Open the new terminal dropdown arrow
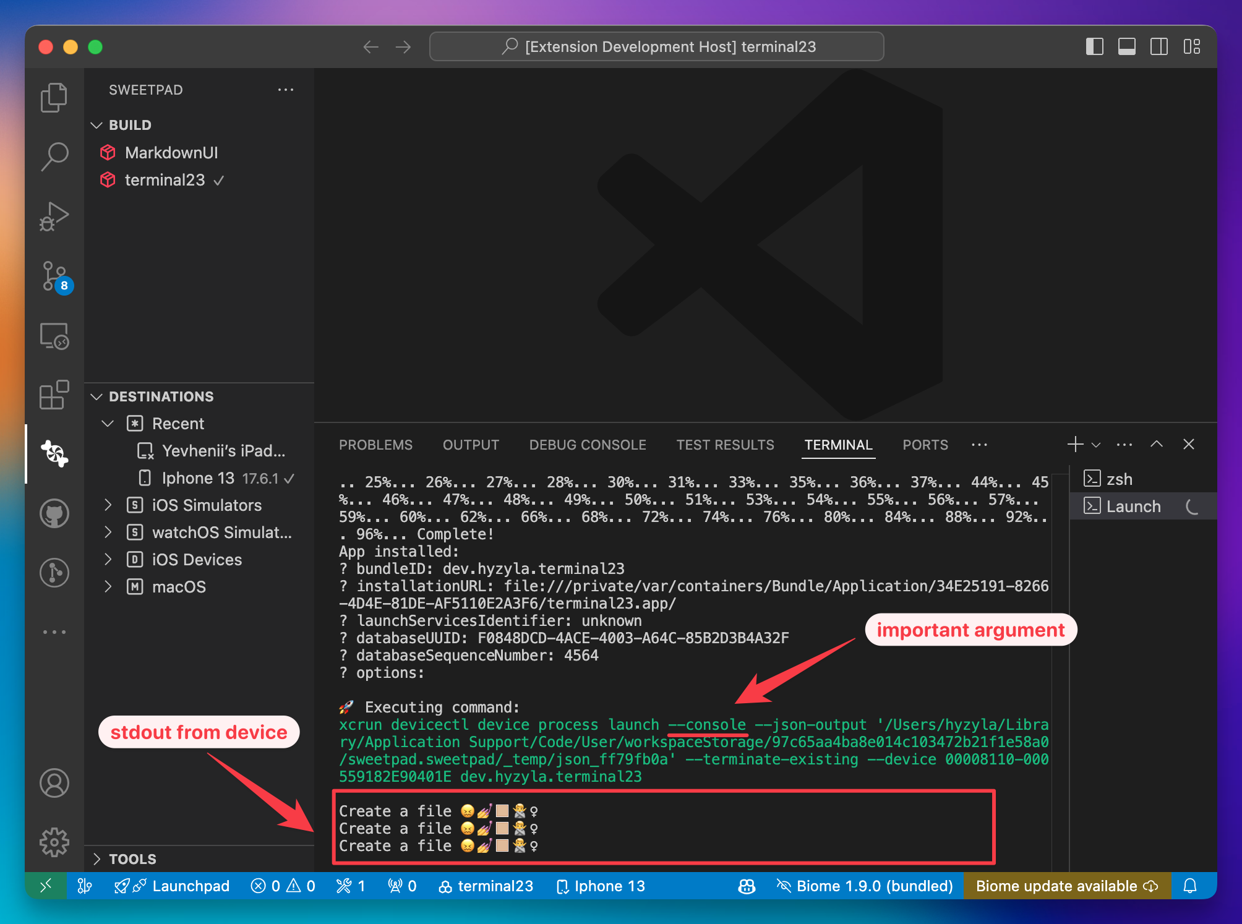Viewport: 1242px width, 924px height. (1096, 445)
